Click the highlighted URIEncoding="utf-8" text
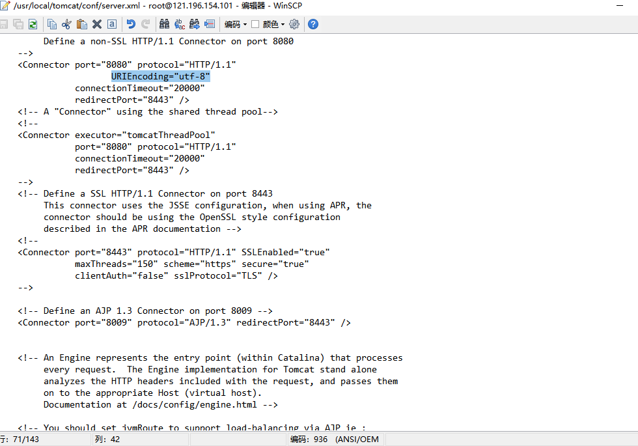638x446 pixels. click(x=161, y=77)
